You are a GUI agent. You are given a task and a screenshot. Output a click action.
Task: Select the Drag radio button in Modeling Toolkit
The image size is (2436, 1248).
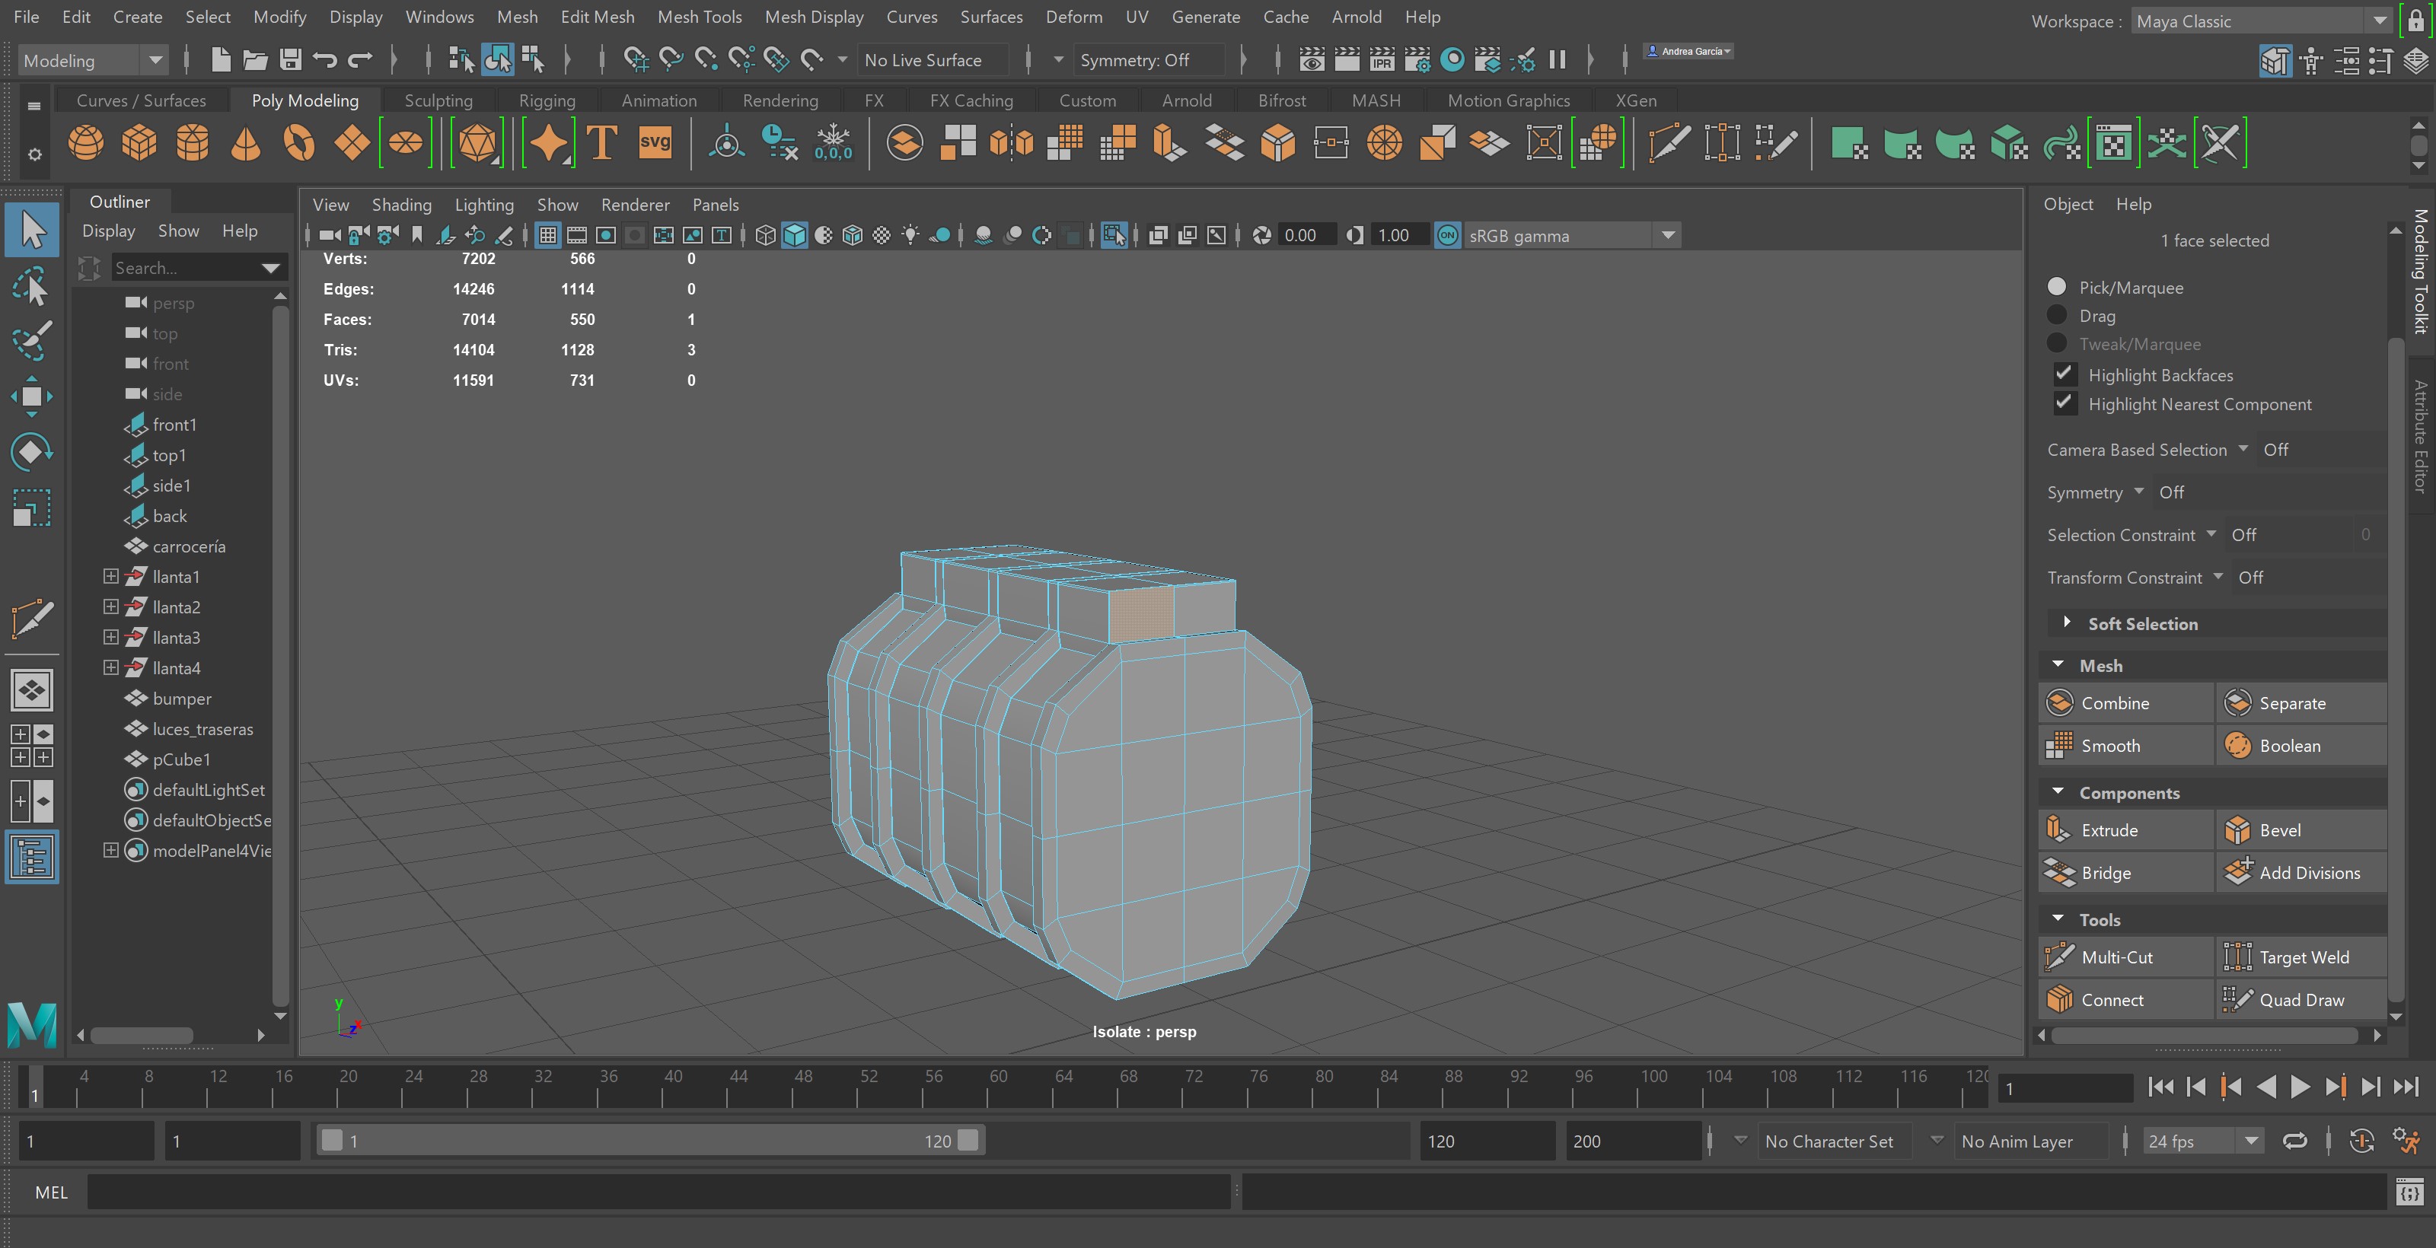pyautogui.click(x=2057, y=315)
